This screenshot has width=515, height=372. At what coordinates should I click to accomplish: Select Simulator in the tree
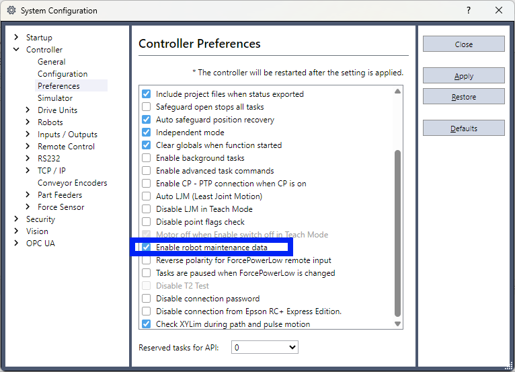55,98
